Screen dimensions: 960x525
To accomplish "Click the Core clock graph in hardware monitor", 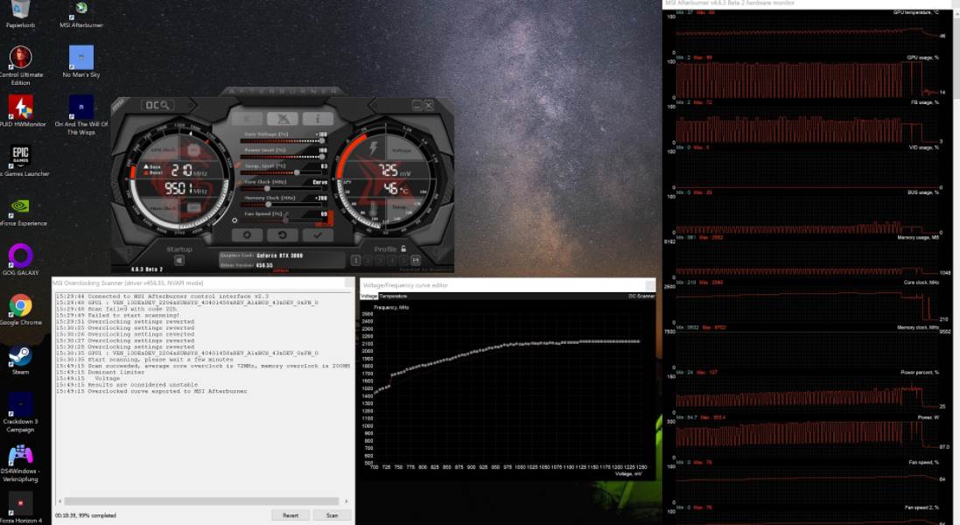I will [808, 304].
